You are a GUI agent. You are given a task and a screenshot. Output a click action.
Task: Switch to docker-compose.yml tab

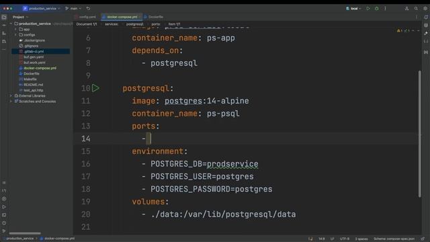[x=122, y=17]
